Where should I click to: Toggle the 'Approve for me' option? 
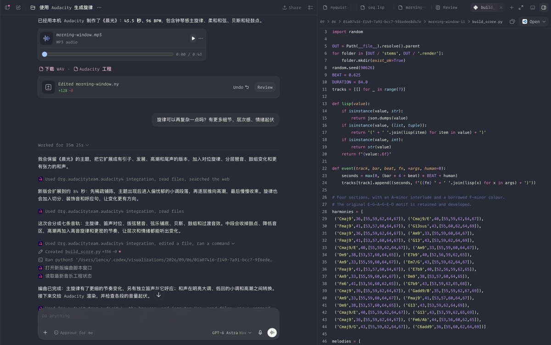[73, 333]
